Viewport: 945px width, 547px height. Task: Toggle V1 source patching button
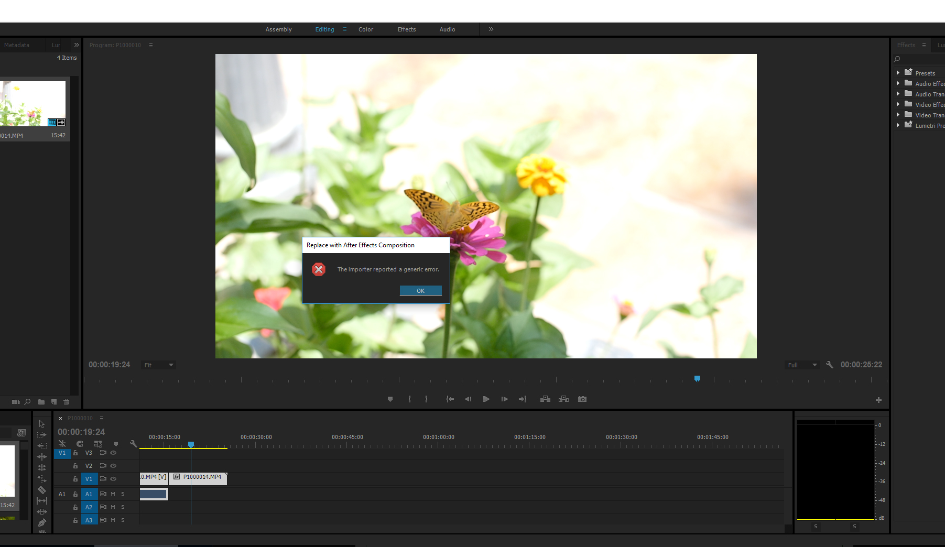(62, 453)
